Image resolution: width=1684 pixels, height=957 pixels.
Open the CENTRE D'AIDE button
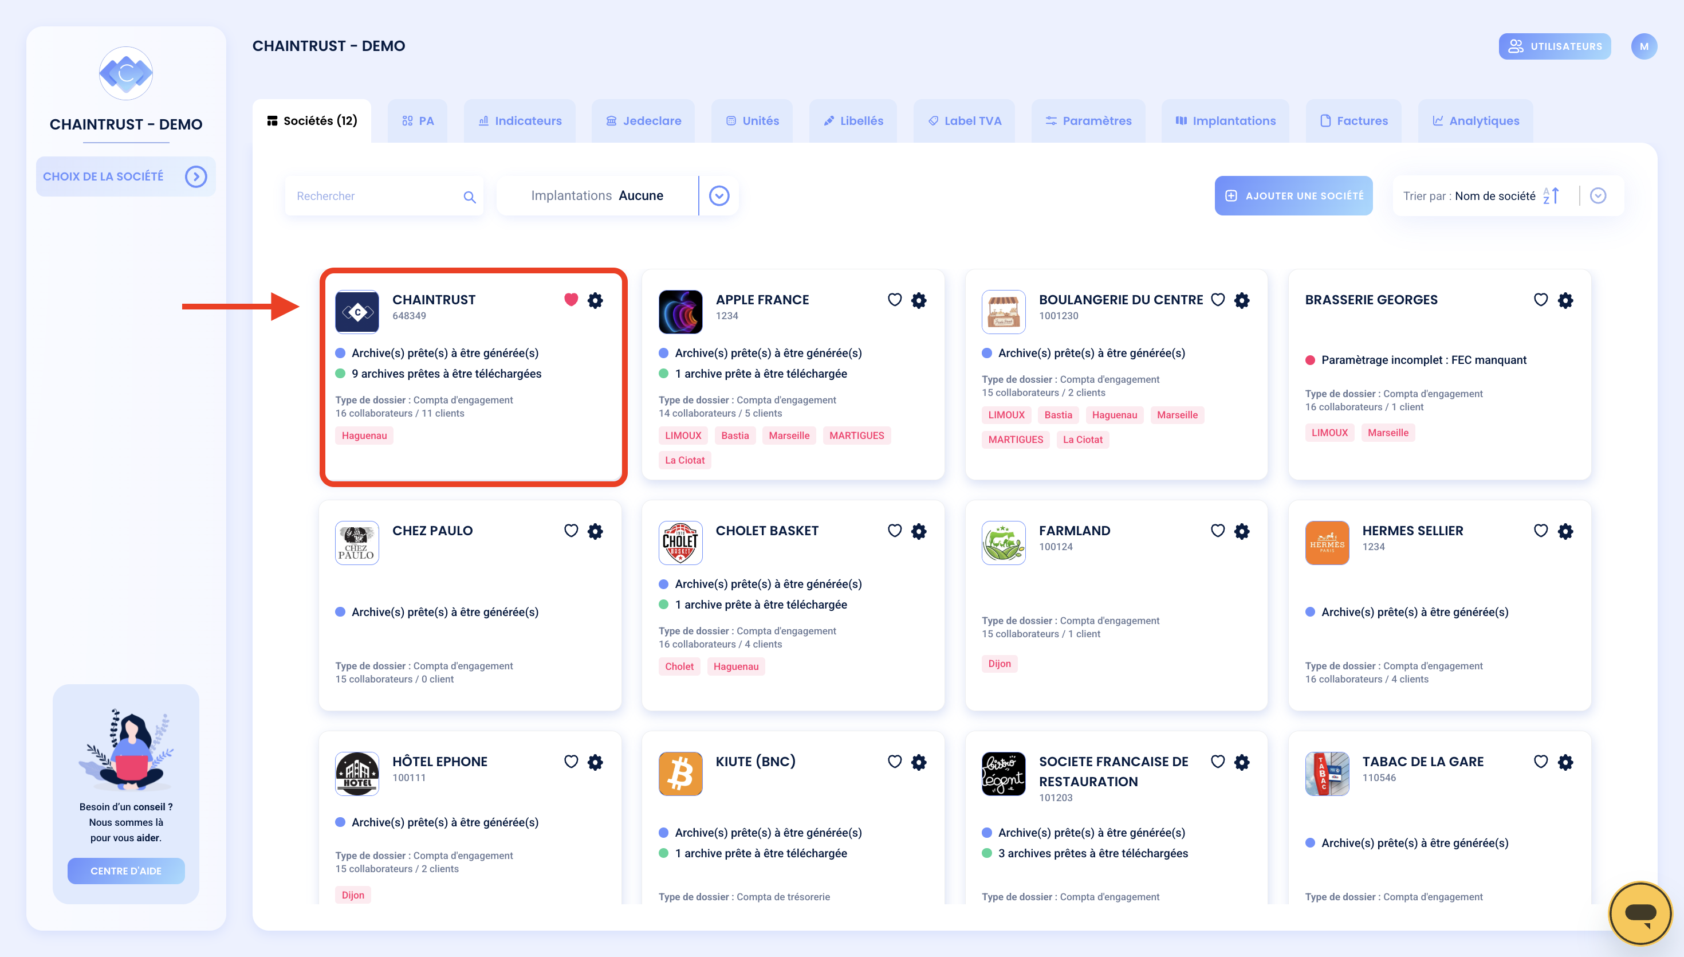tap(125, 871)
